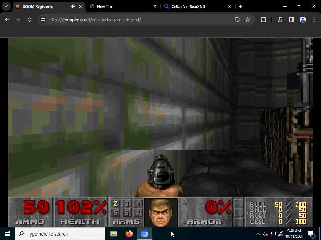This screenshot has width=321, height=240.
Task: Click the RCKT ammo row
Action: pos(278,216)
